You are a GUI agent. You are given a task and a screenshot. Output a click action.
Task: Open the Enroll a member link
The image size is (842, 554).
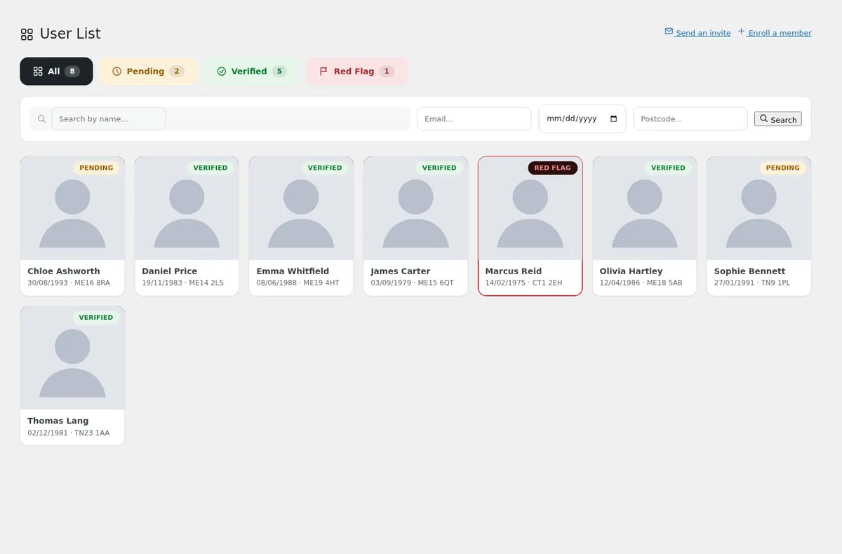(x=775, y=32)
